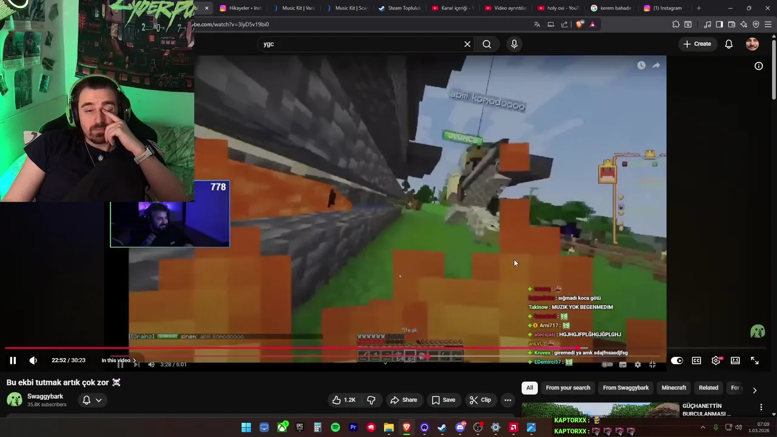This screenshot has height=437, width=777.
Task: Open Steam from the taskbar
Action: click(x=442, y=427)
